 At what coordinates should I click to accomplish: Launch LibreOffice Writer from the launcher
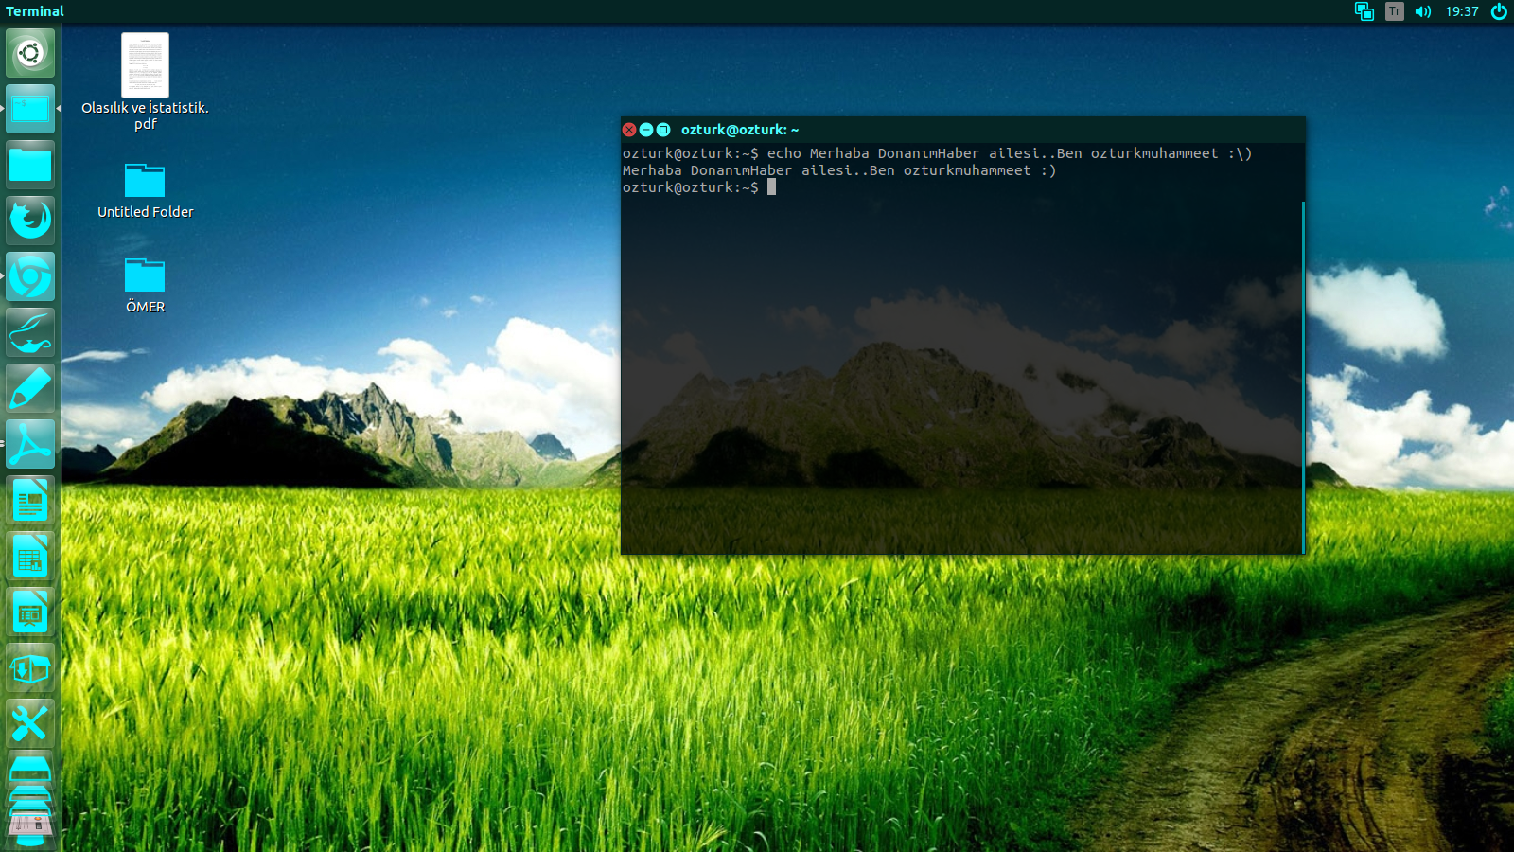tap(30, 500)
